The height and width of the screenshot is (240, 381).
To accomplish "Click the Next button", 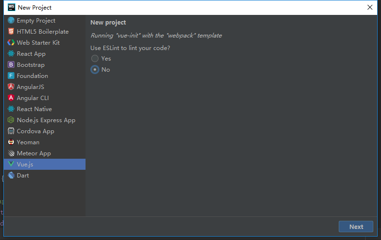I will pos(356,227).
